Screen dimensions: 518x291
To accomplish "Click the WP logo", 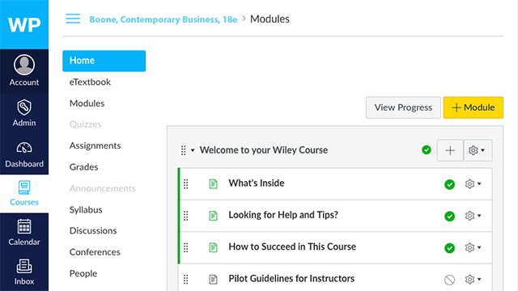I will click(24, 24).
